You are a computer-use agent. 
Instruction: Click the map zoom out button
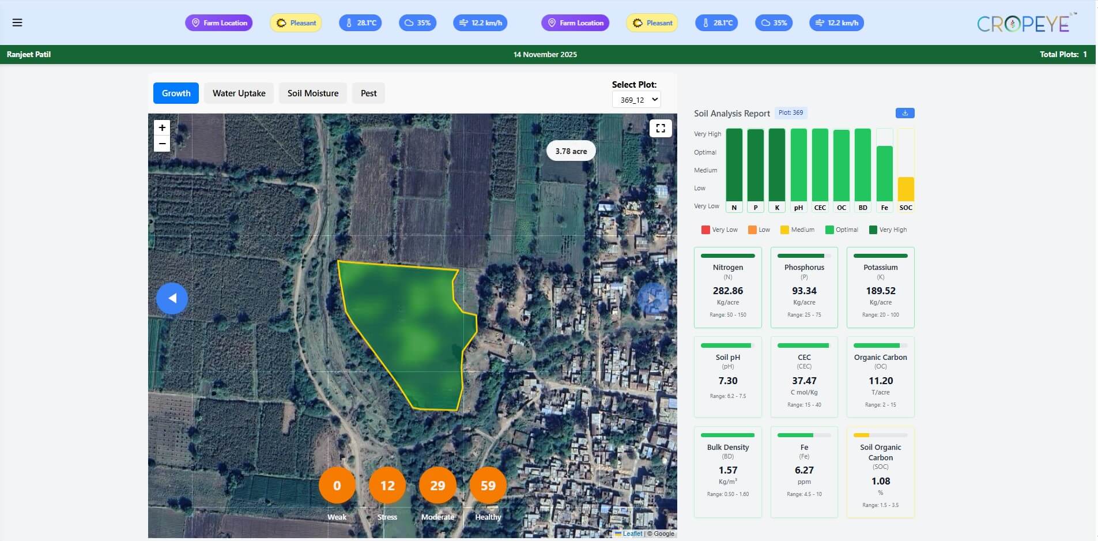[x=162, y=144]
